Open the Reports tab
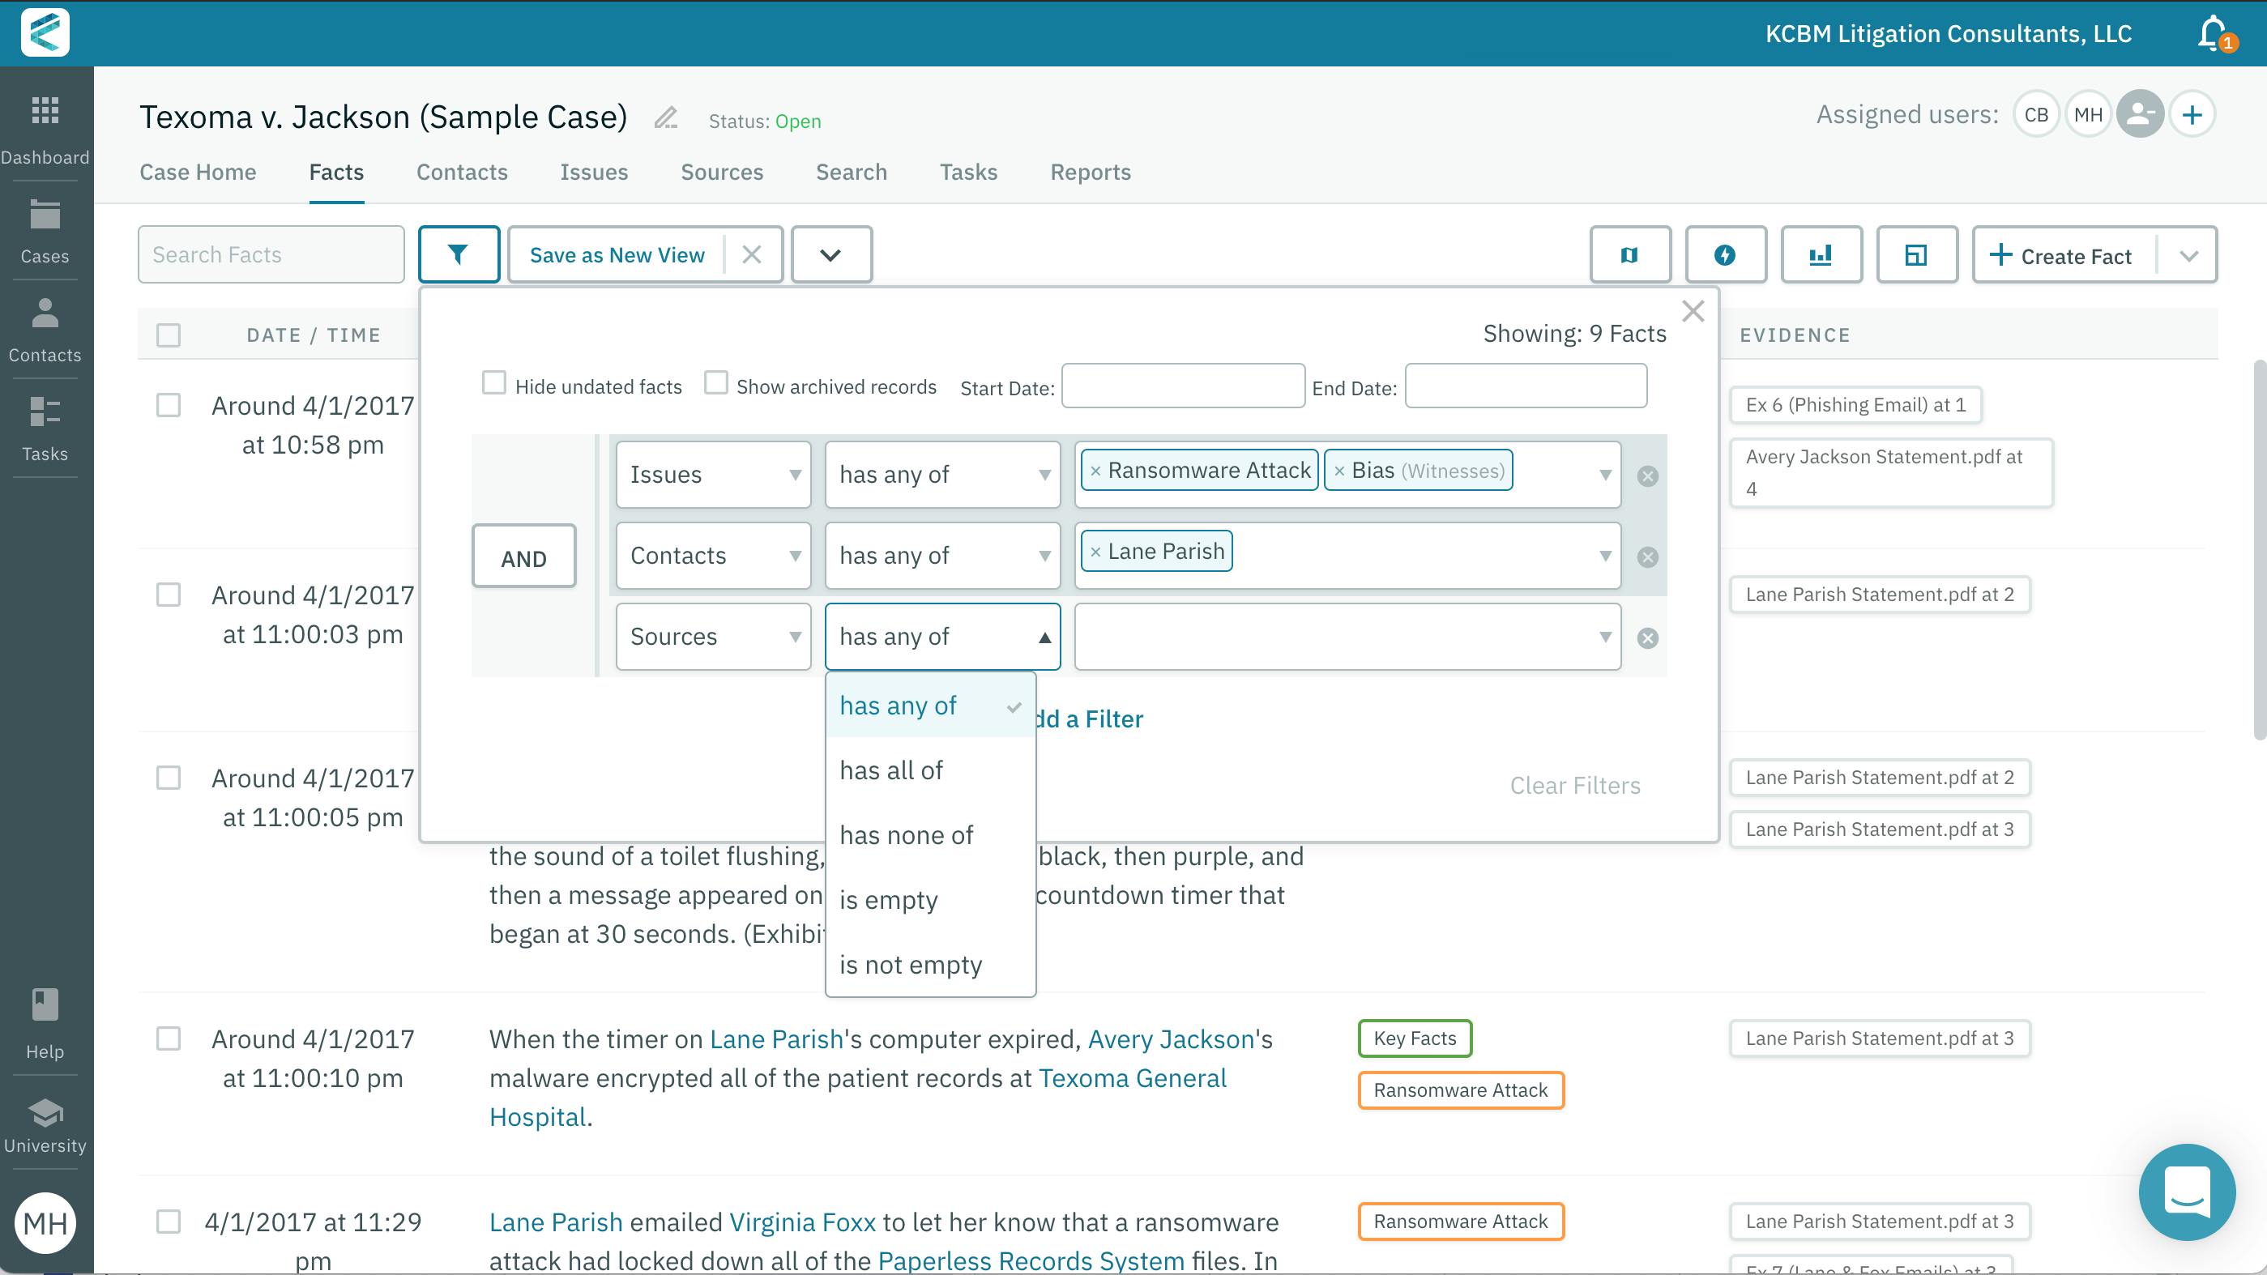This screenshot has height=1275, width=2267. pyautogui.click(x=1091, y=172)
